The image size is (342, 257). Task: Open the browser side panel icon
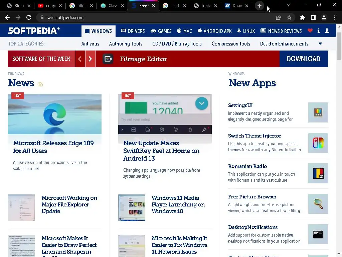[x=313, y=17]
